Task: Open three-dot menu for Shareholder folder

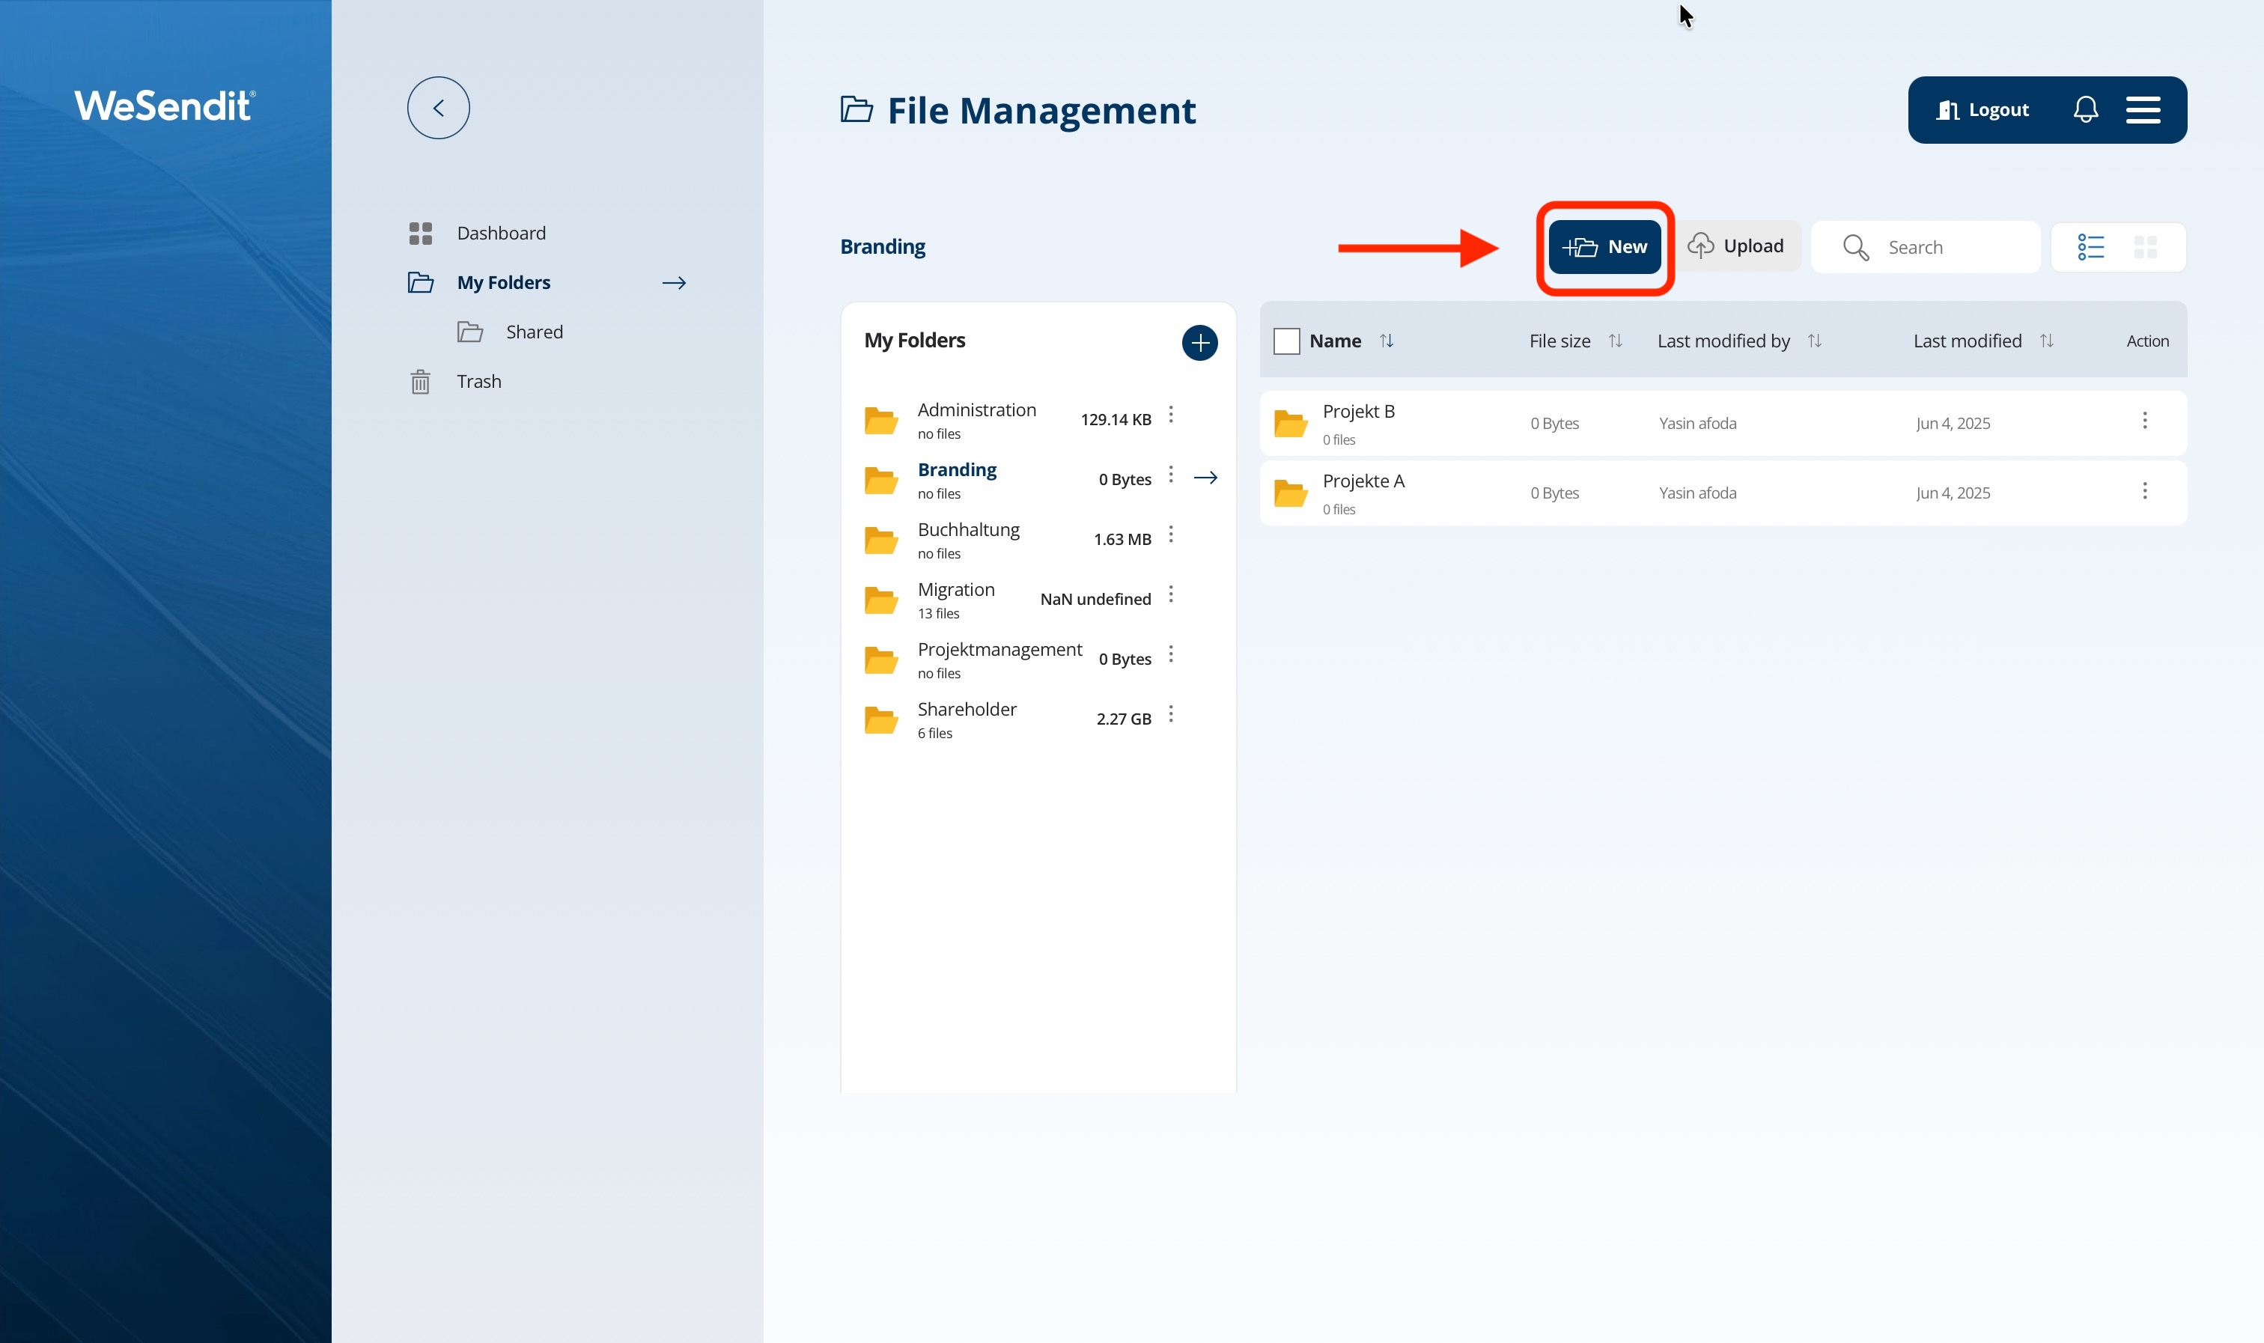Action: pyautogui.click(x=1170, y=714)
